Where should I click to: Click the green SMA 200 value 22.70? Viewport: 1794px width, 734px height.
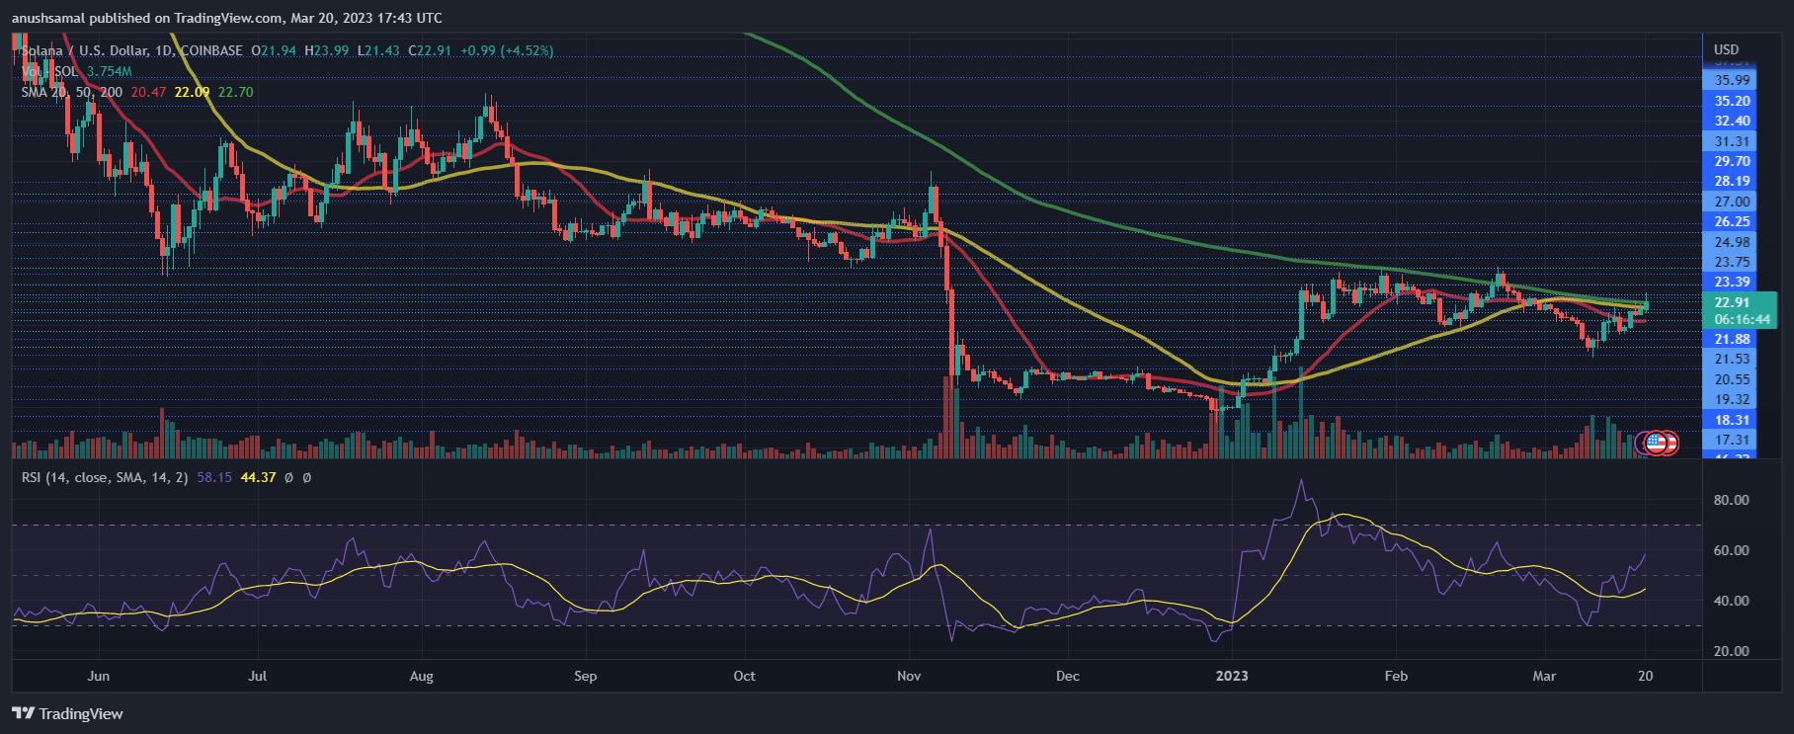235,92
